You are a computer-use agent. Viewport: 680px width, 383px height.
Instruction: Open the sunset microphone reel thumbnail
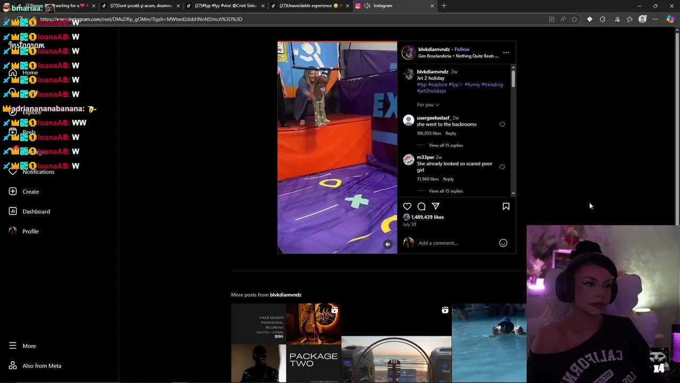click(x=396, y=343)
